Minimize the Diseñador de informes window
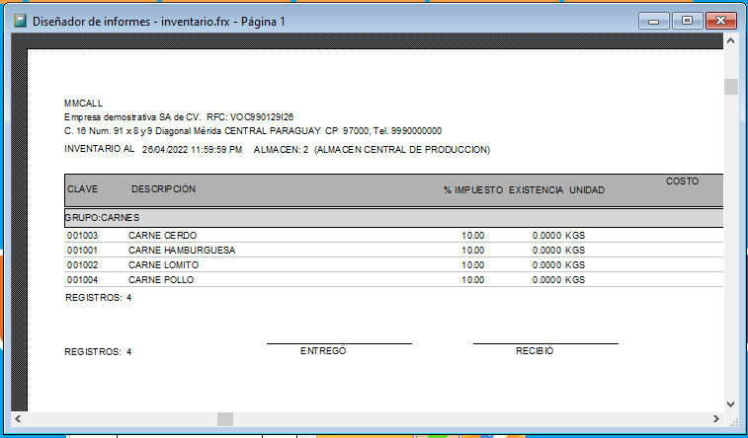This screenshot has height=438, width=748. pos(653,21)
